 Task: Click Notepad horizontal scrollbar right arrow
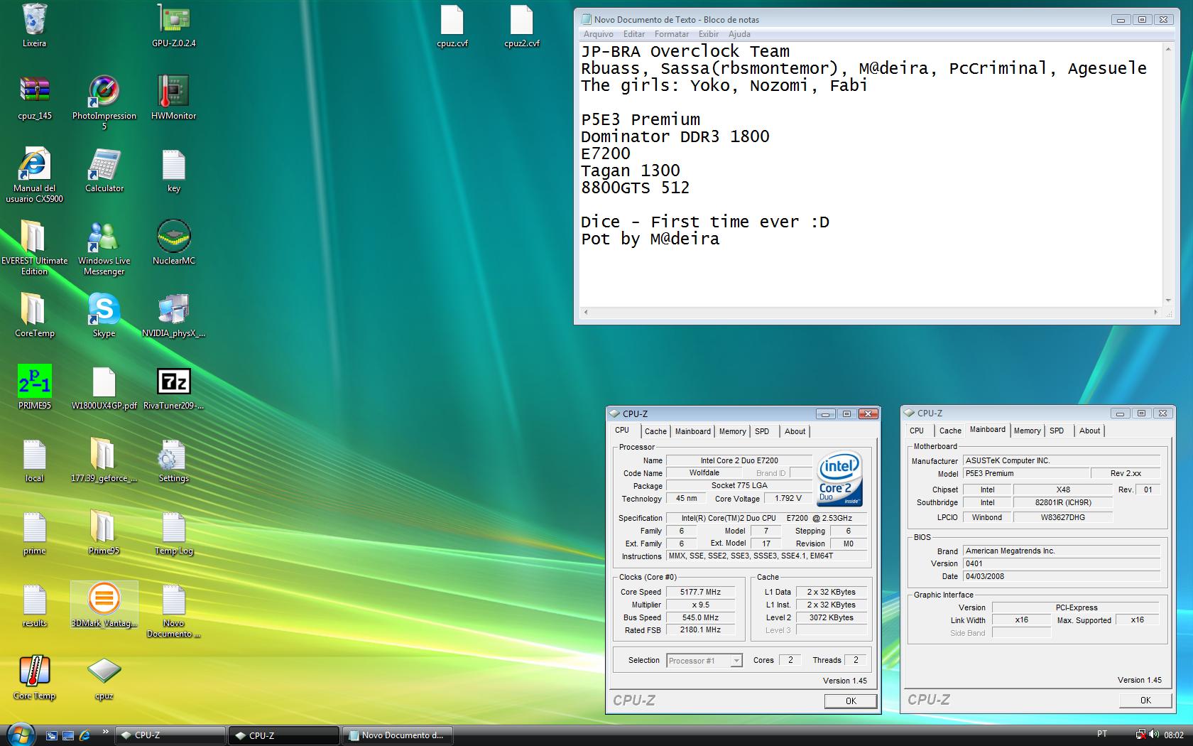[1156, 312]
